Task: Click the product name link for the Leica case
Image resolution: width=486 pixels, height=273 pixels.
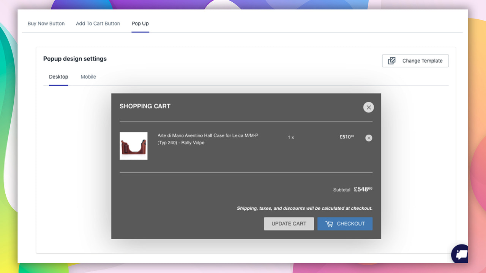Action: 208,138
